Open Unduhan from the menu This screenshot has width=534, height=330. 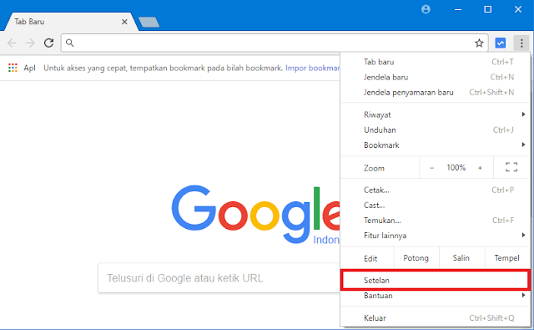(x=436, y=129)
